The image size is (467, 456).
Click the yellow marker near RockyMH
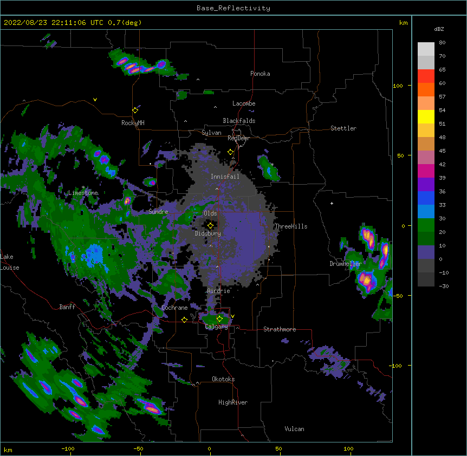135,110
